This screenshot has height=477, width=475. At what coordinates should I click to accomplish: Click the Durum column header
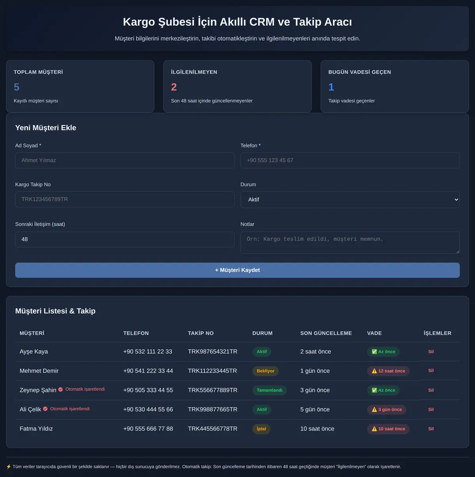[x=262, y=333]
